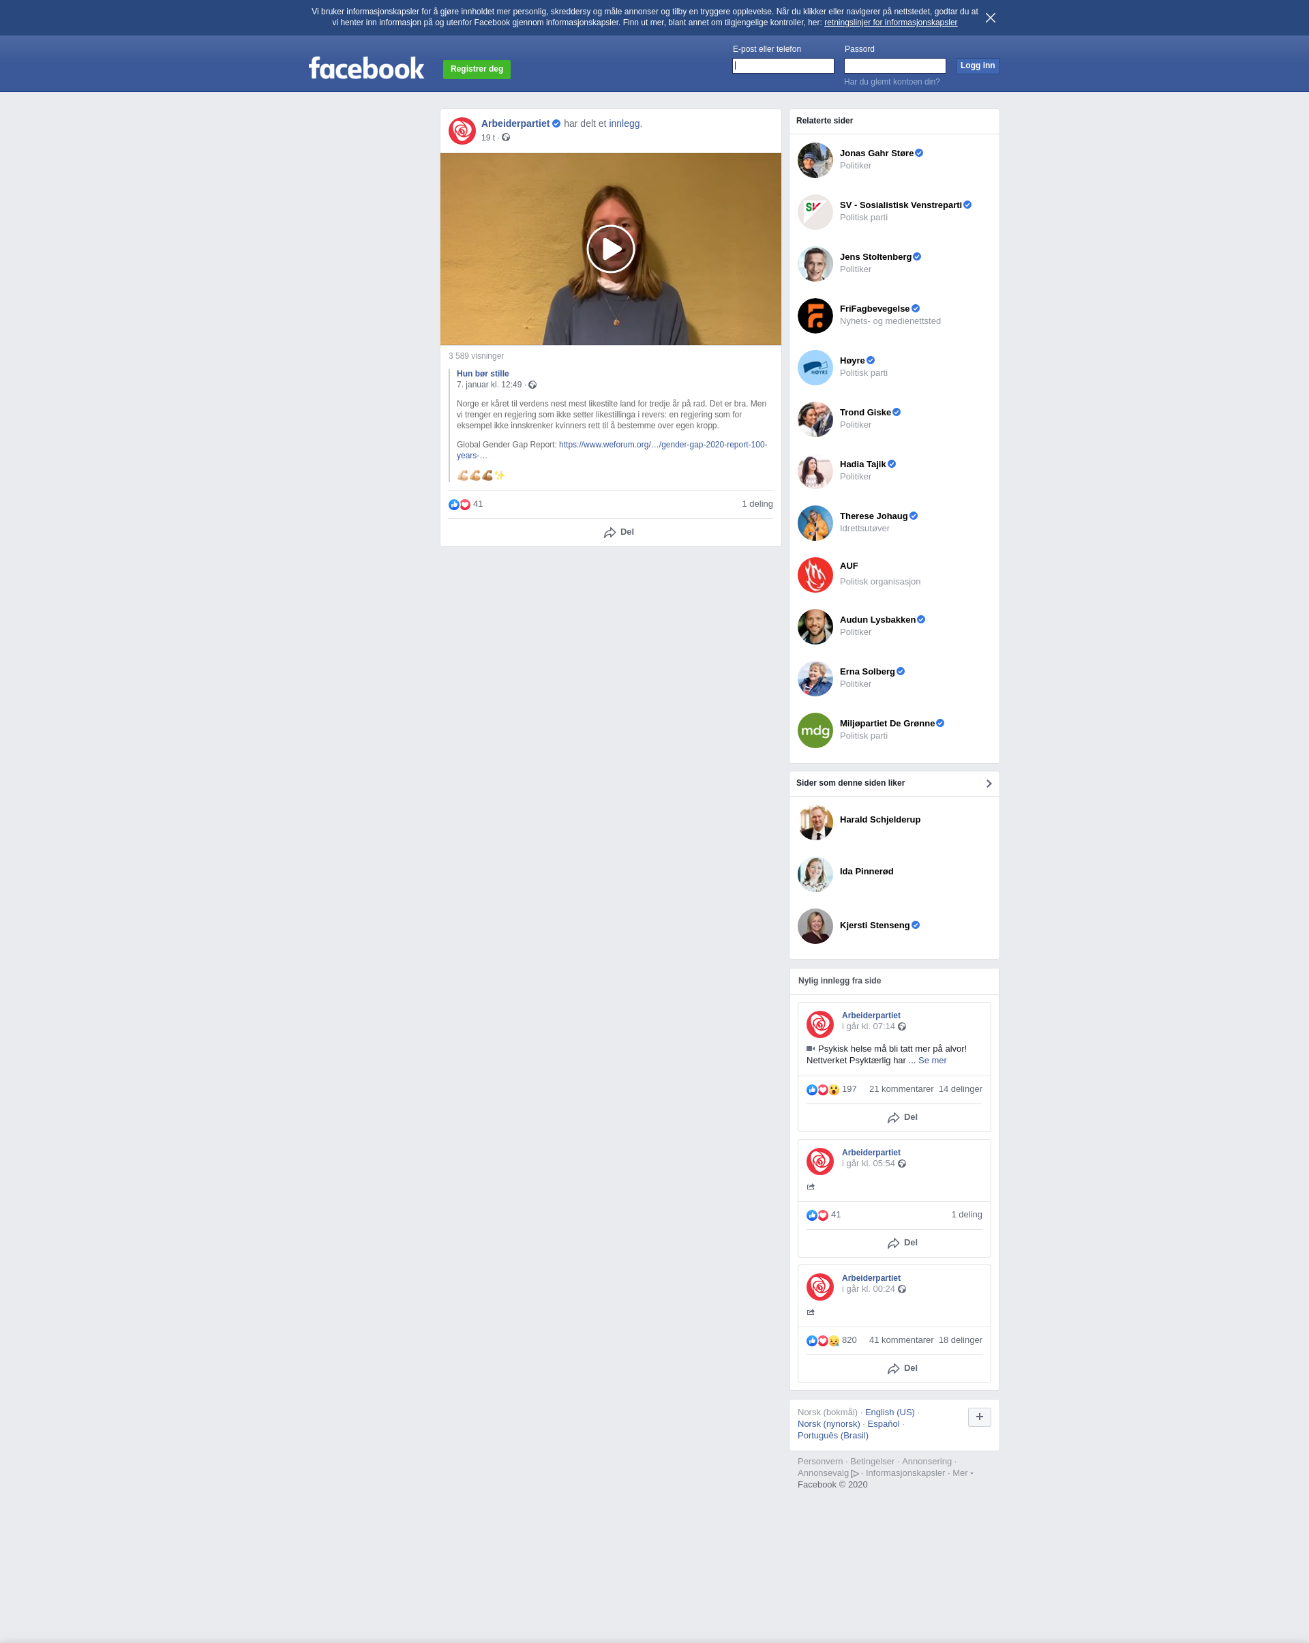The height and width of the screenshot is (1643, 1309).
Task: Switch language to Português (Brasil)
Action: [x=832, y=1435]
